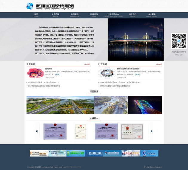
Task: Click the Zhejiang Xicheng company logo
Action: pos(50,6)
